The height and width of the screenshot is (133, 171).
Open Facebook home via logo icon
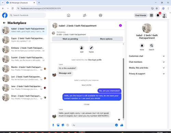tap(5, 15)
